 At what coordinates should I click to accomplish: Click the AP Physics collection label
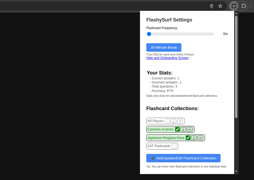(156, 121)
